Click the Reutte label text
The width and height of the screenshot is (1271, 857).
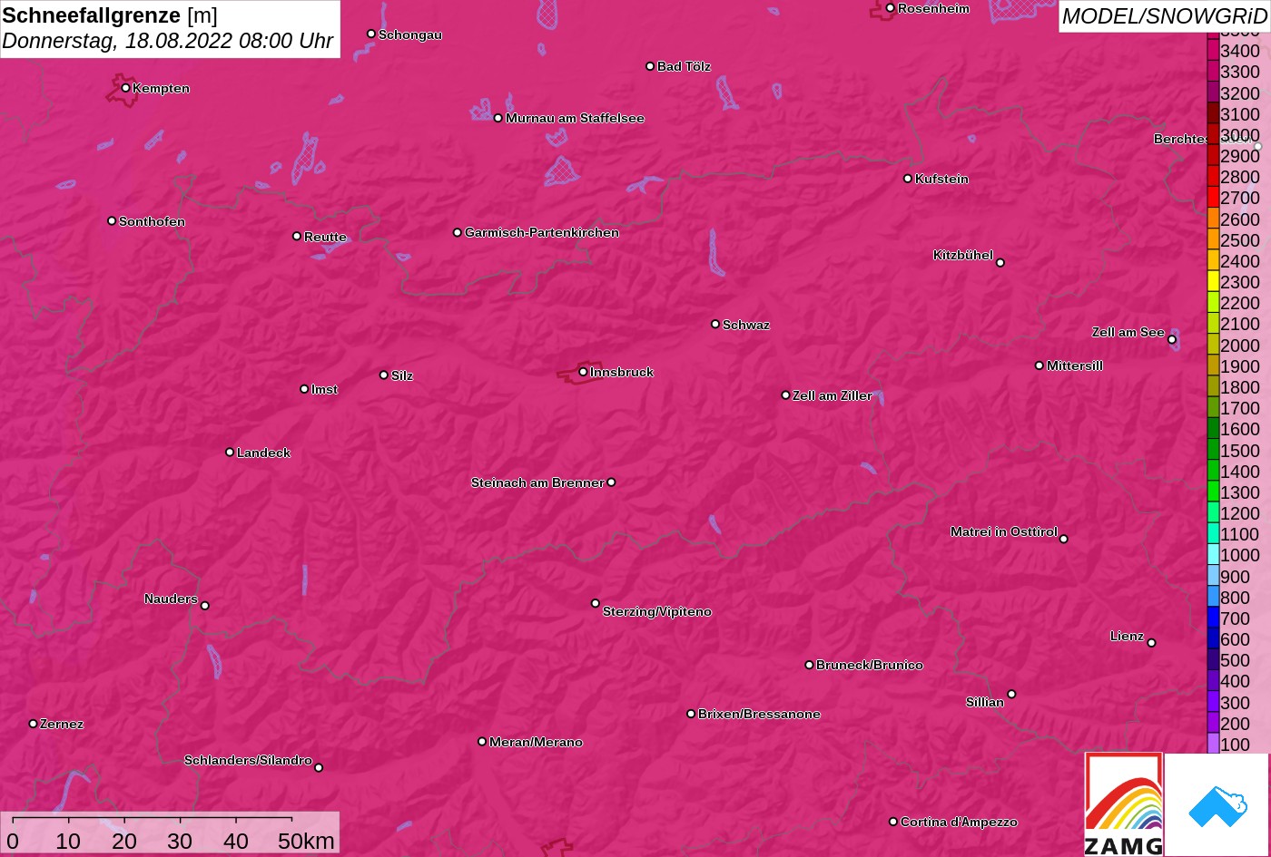pos(325,237)
